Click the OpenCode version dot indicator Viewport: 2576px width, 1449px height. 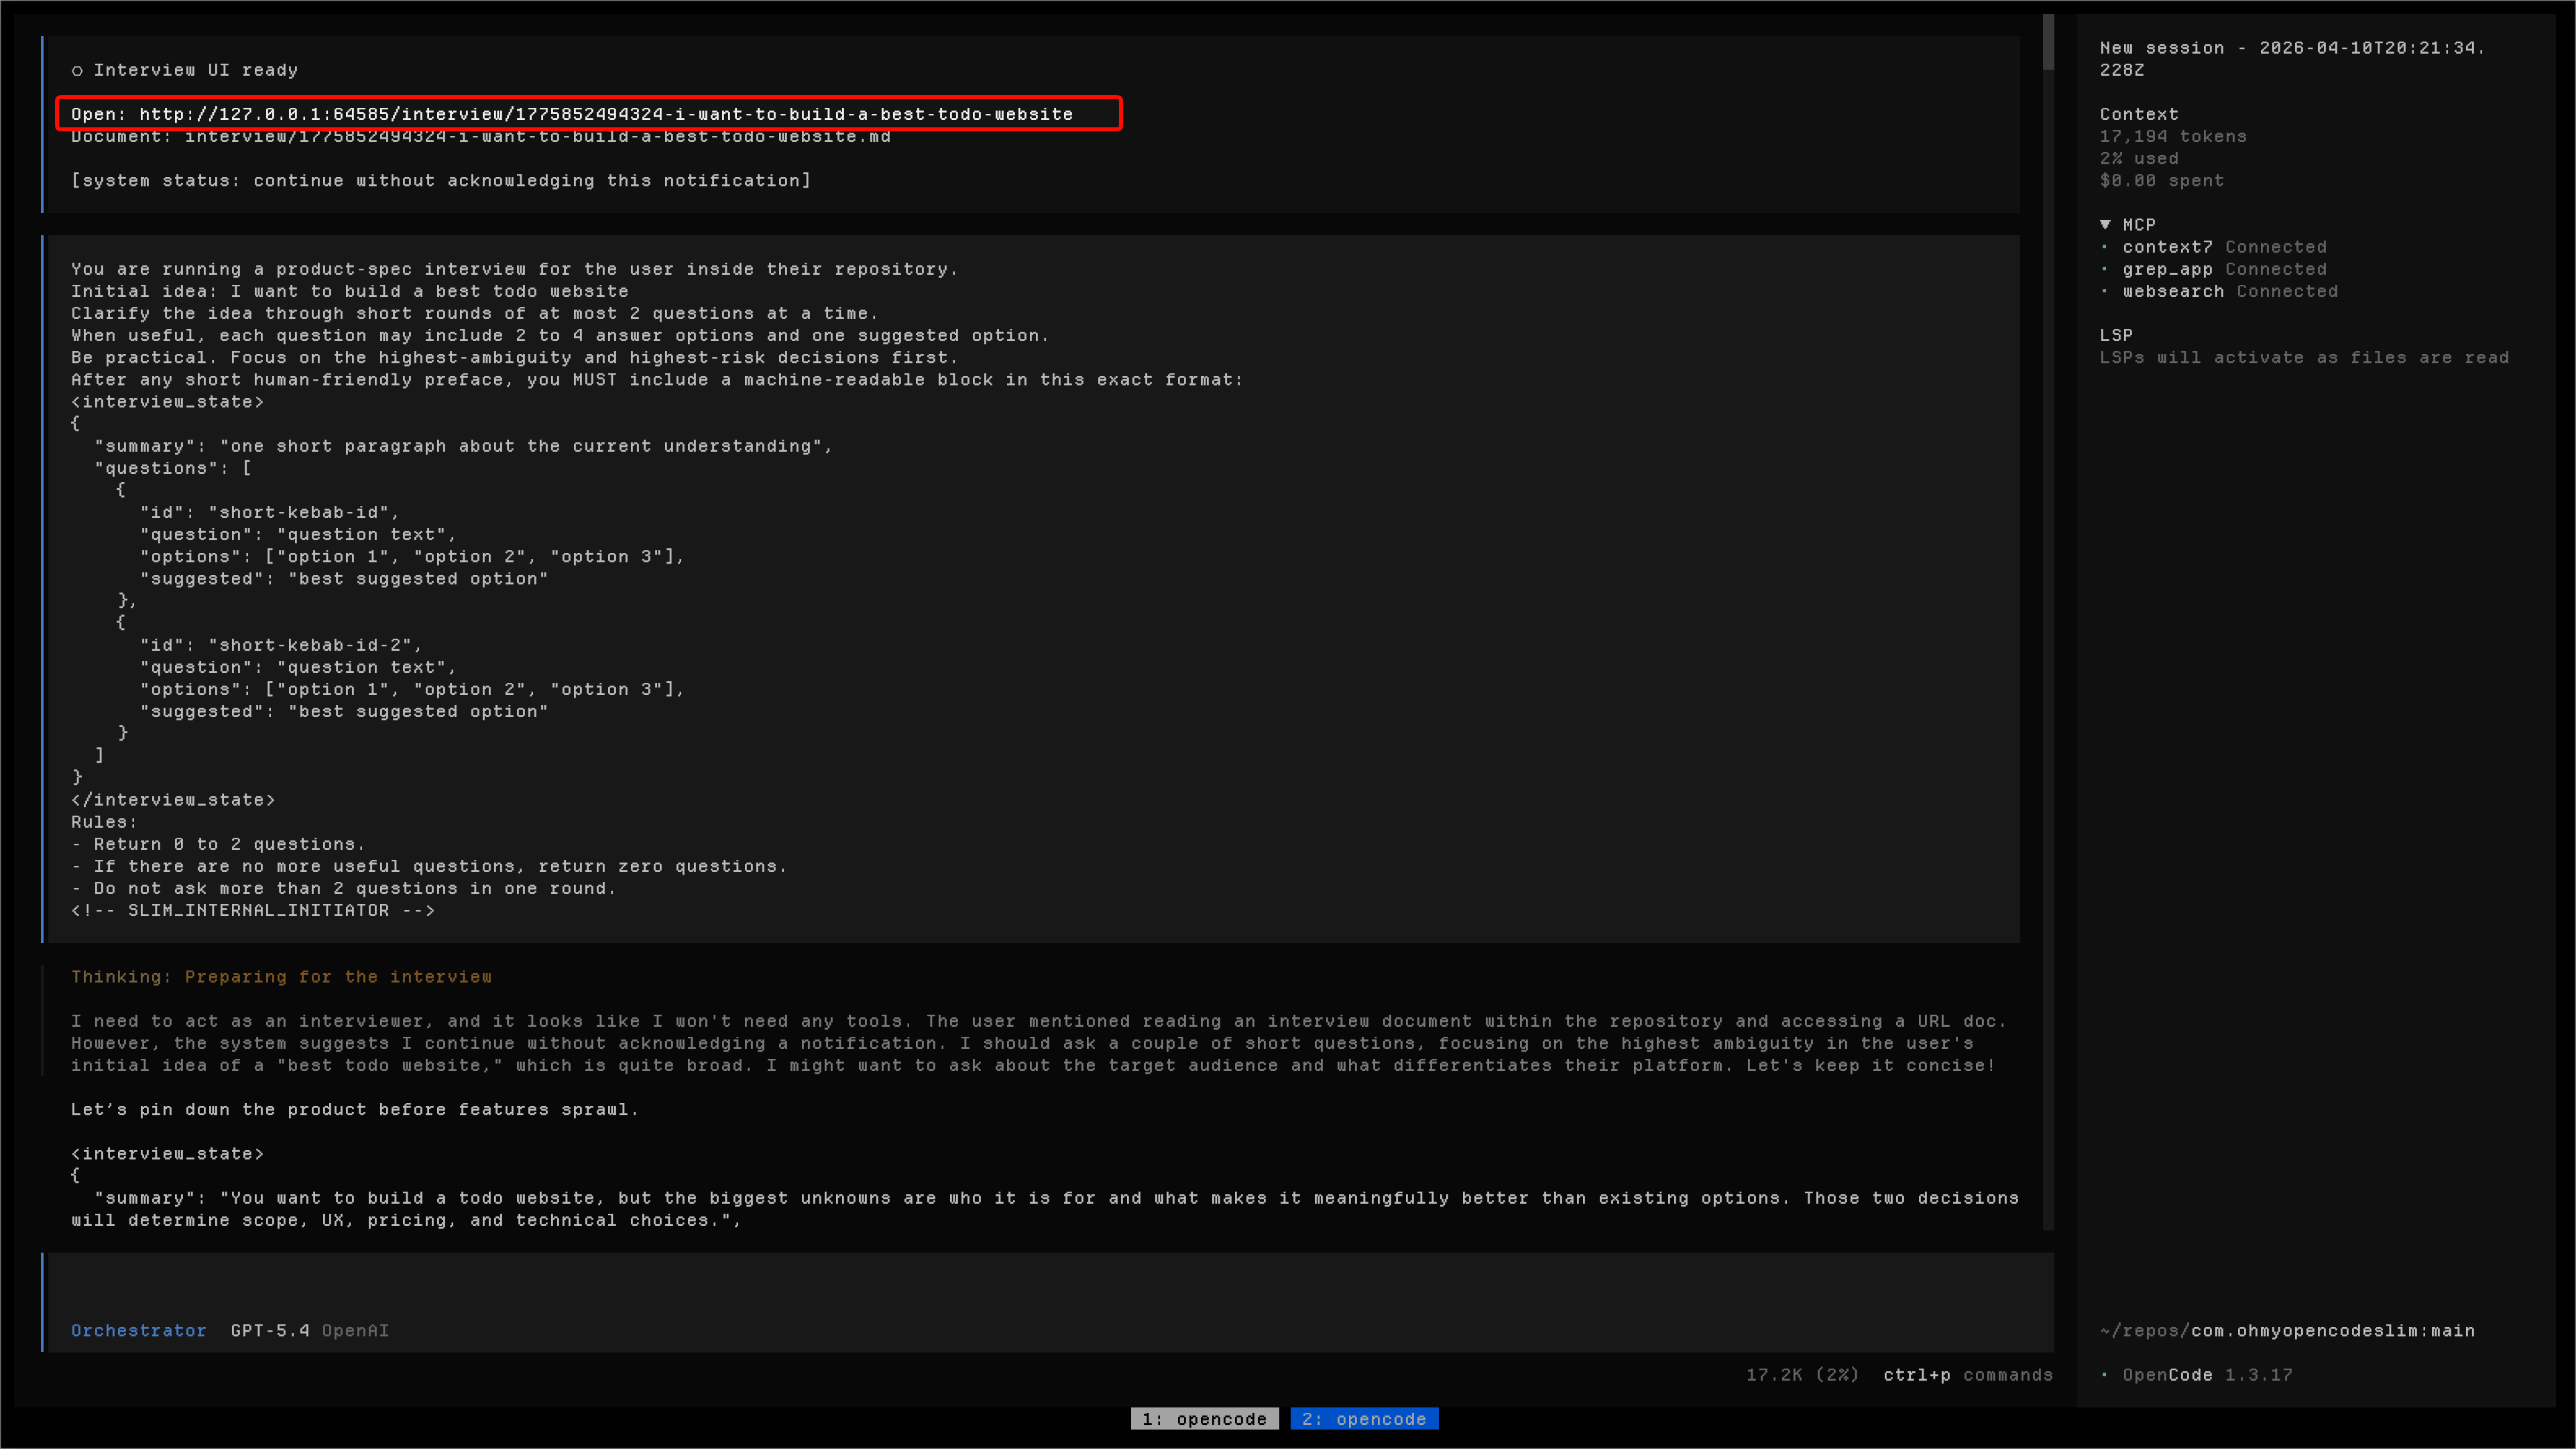2105,1374
